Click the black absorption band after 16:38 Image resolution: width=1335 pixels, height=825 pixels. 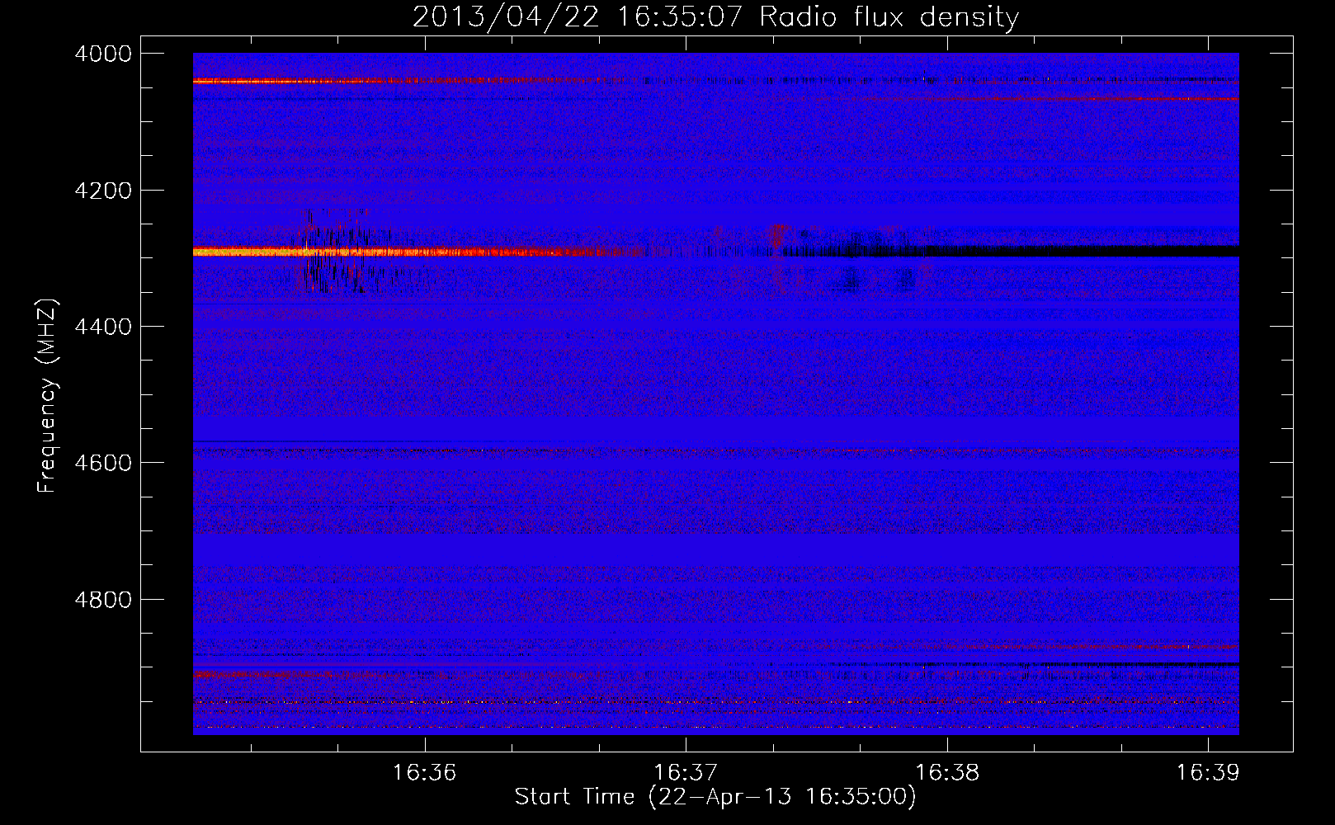[1093, 251]
